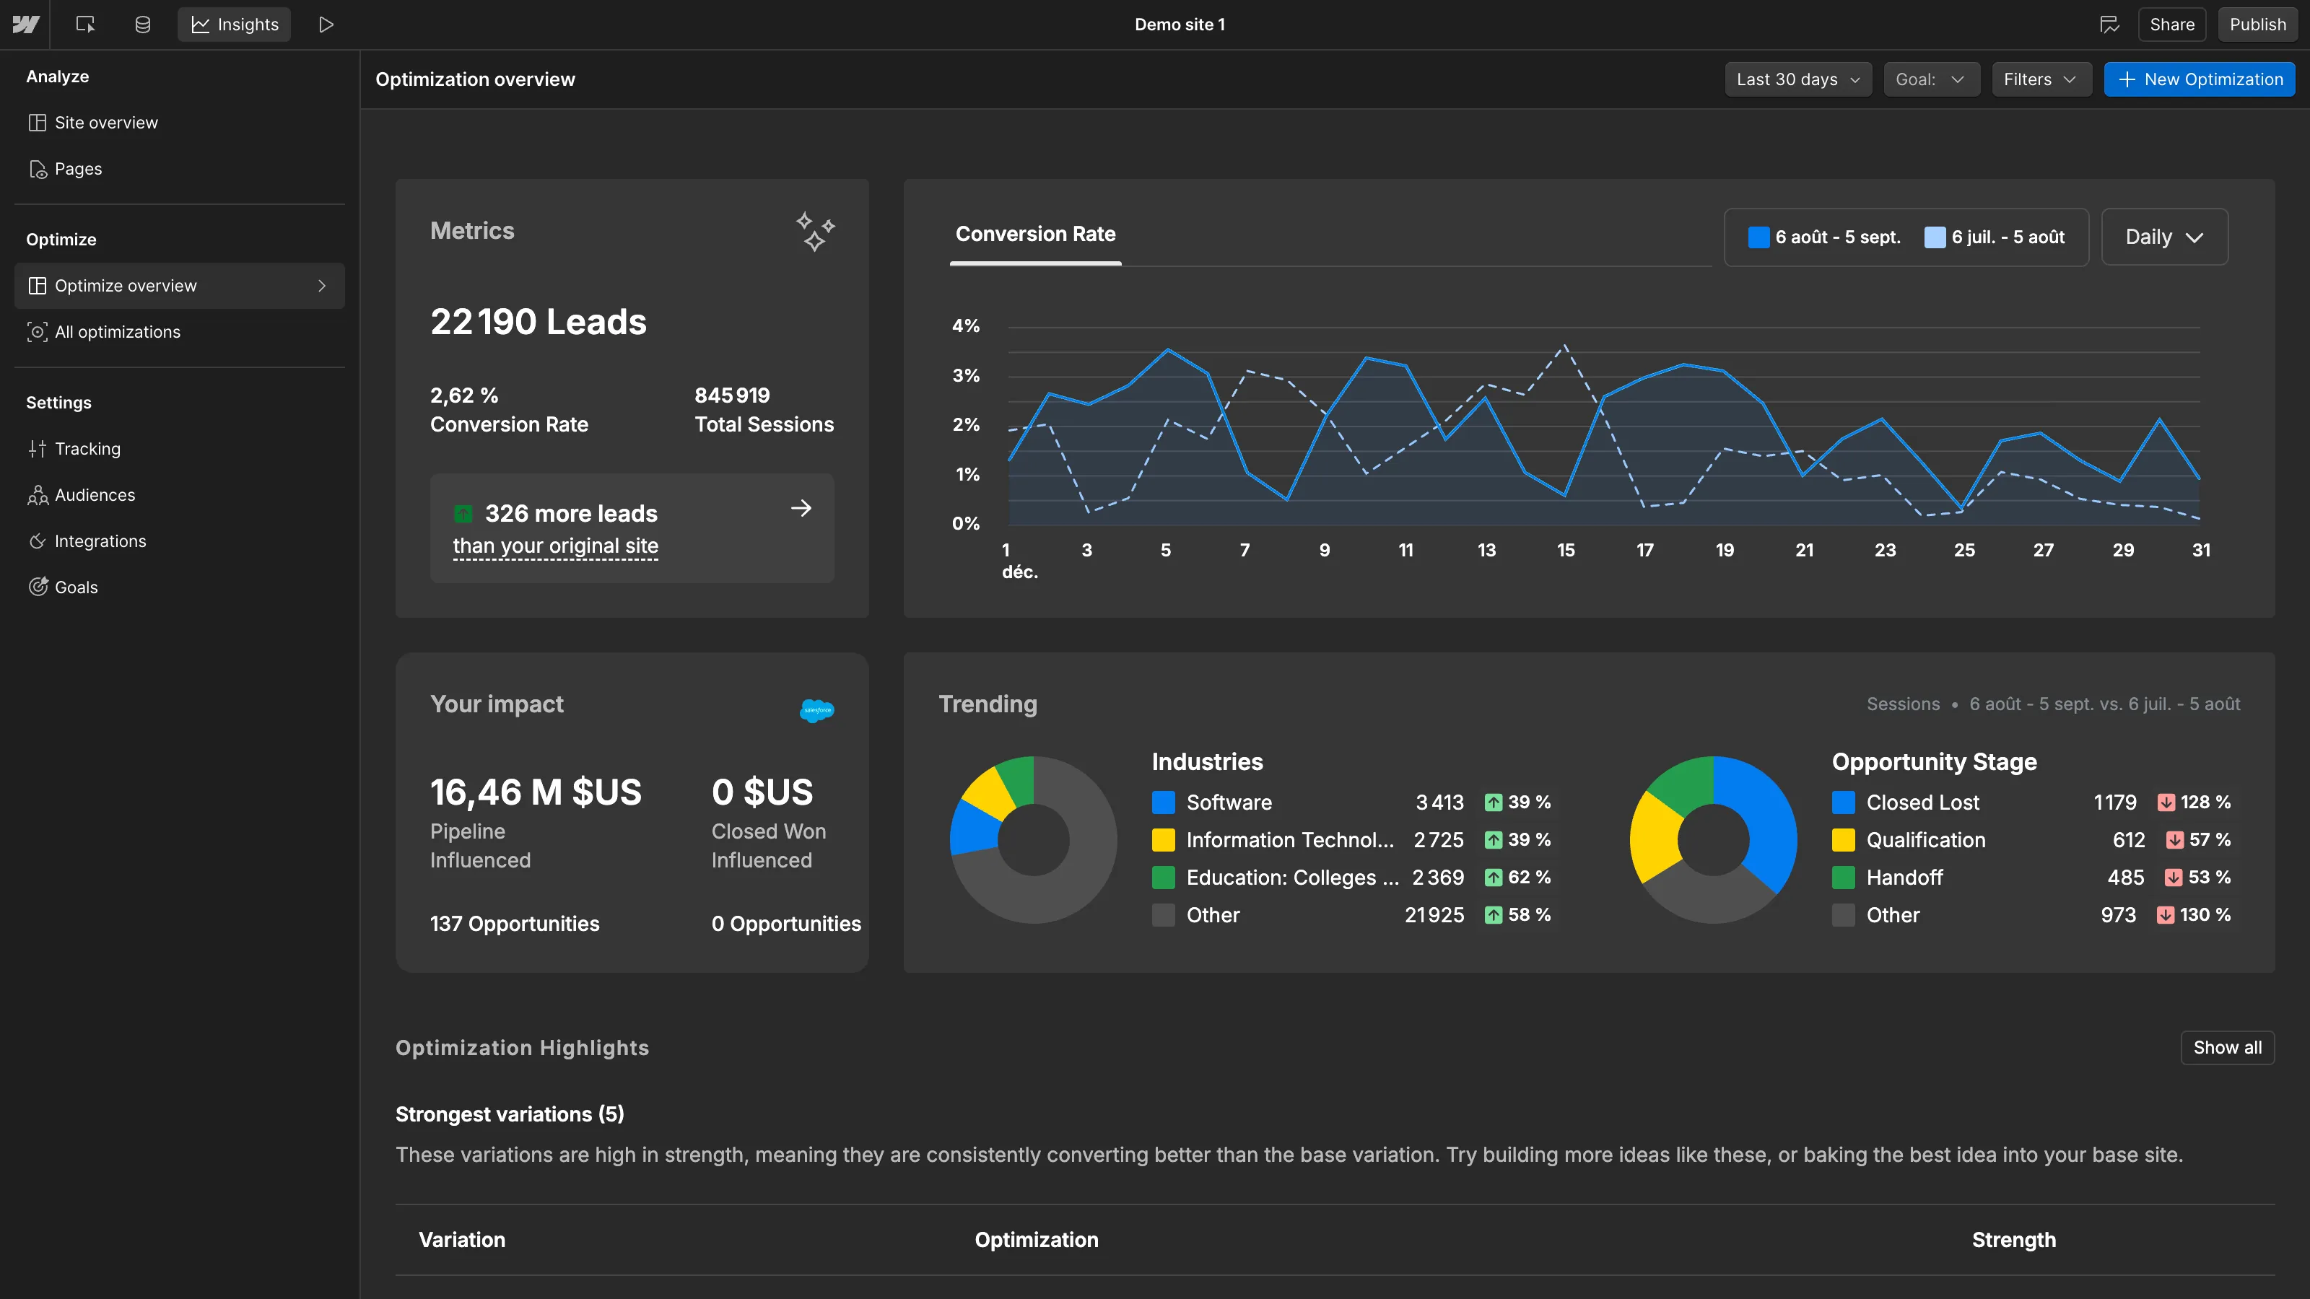The height and width of the screenshot is (1299, 2310).
Task: Click the Optimize overview layout icon
Action: click(x=37, y=286)
